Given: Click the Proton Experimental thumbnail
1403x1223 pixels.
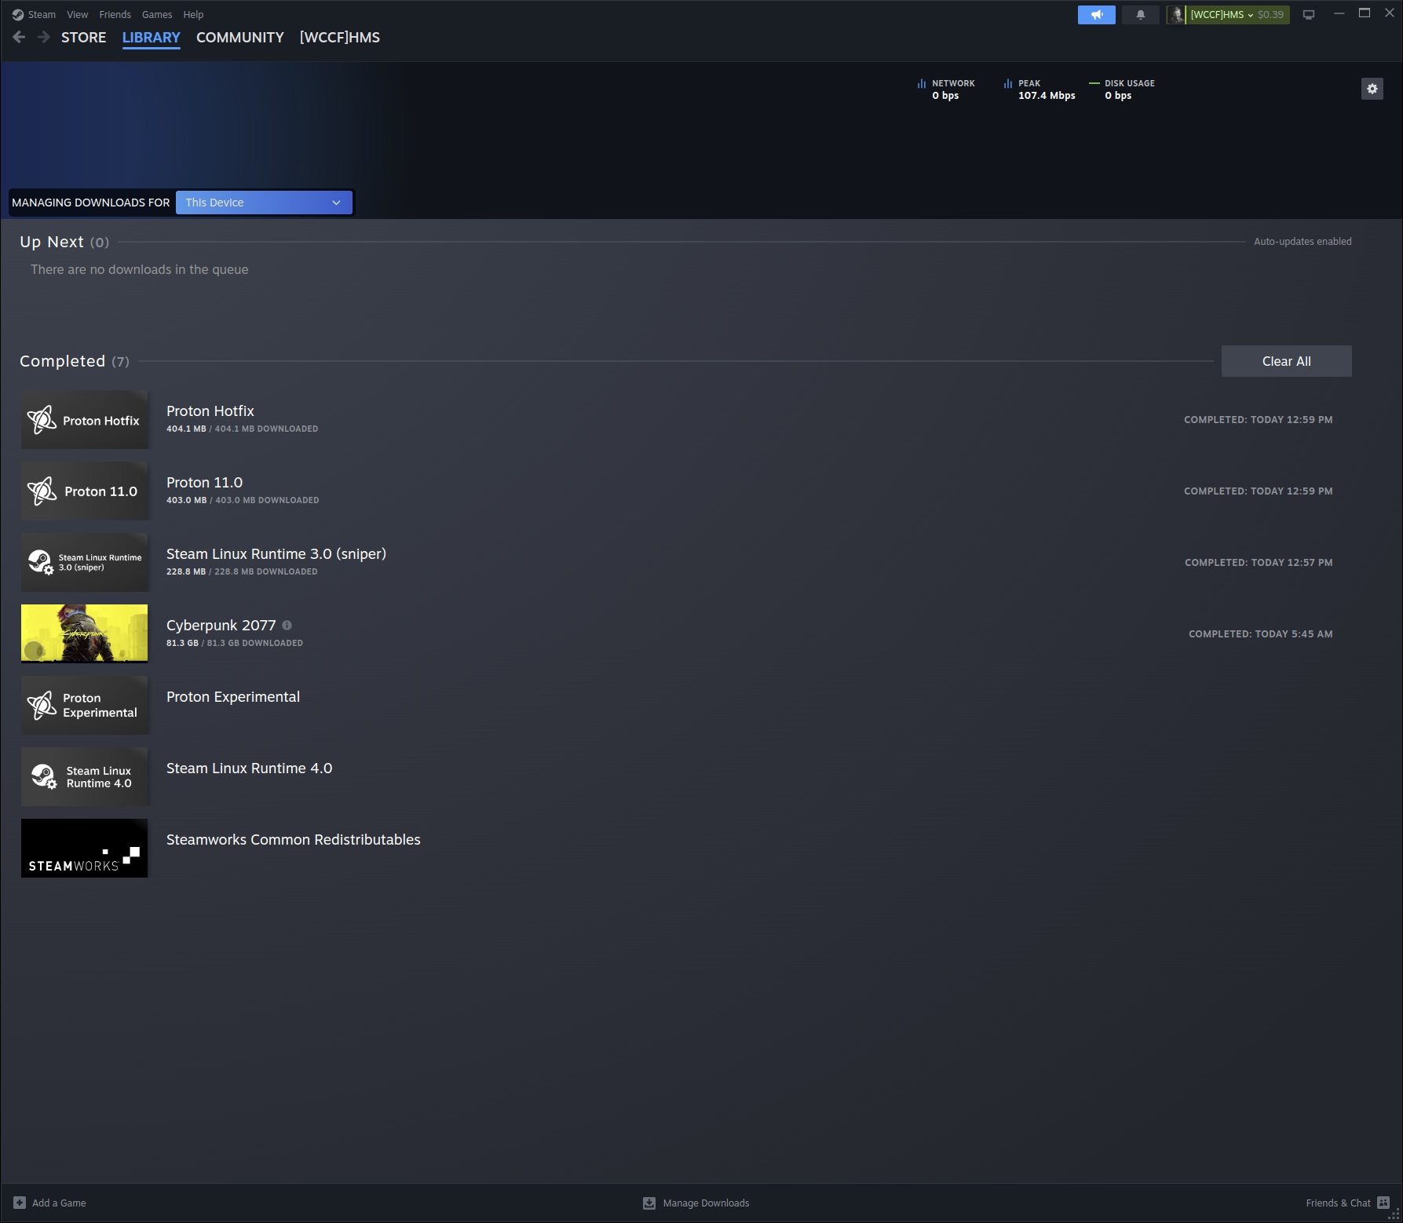Looking at the screenshot, I should 84,706.
